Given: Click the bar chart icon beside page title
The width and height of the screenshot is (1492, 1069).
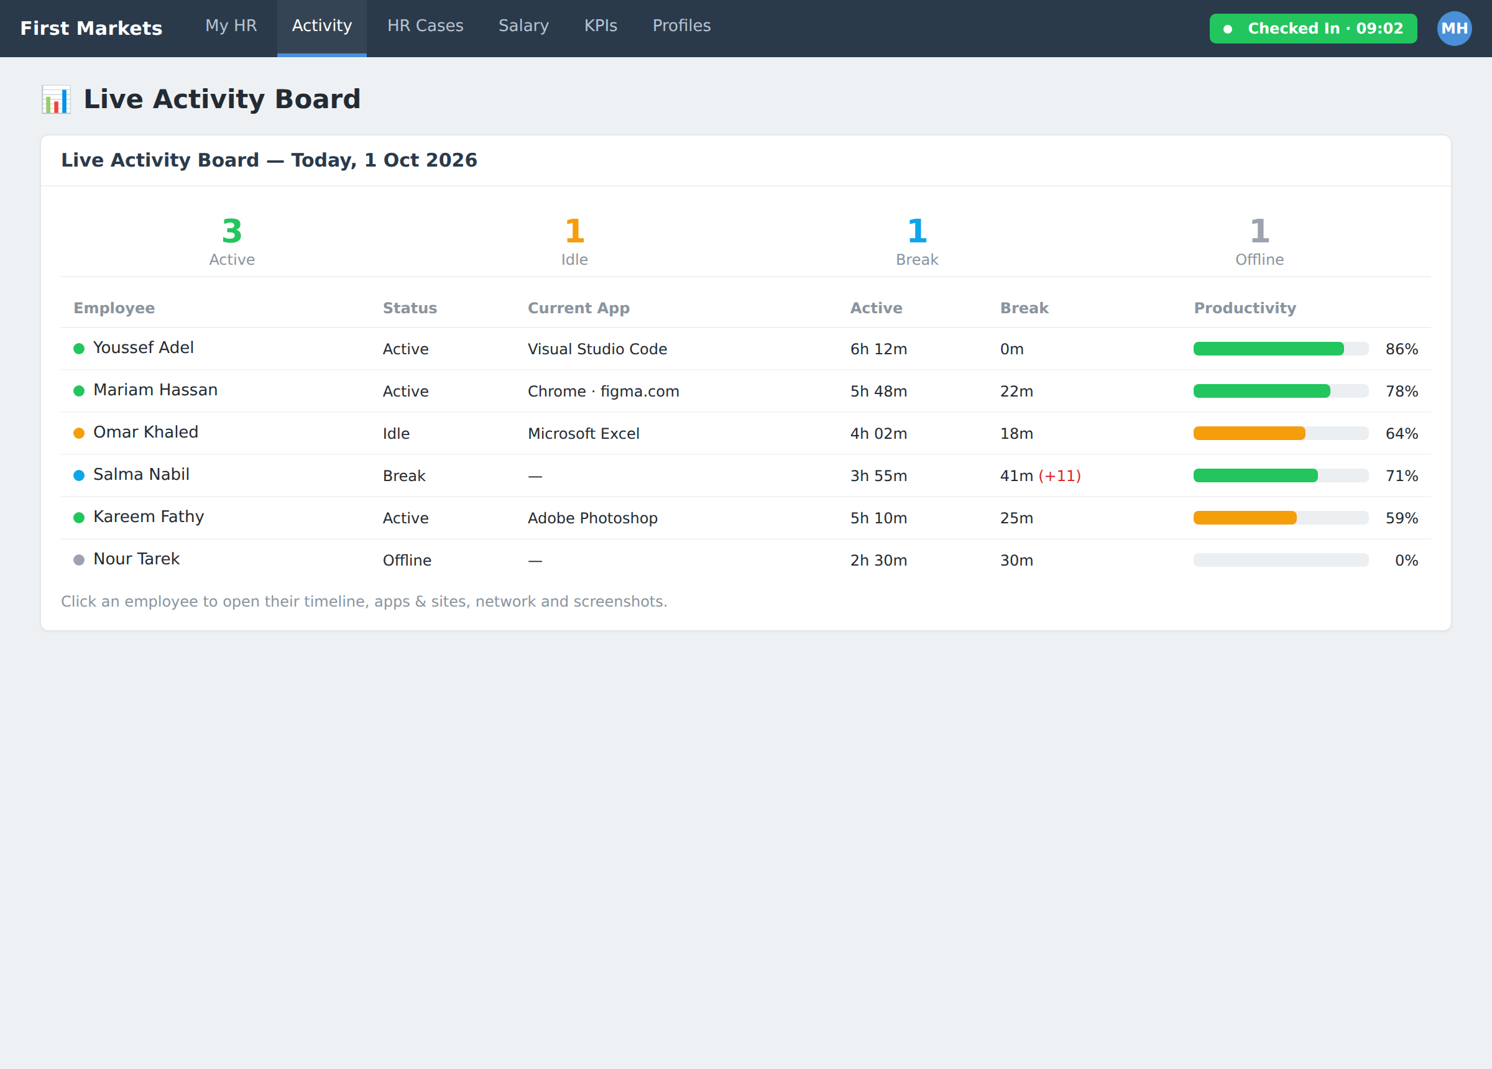Looking at the screenshot, I should click(56, 99).
